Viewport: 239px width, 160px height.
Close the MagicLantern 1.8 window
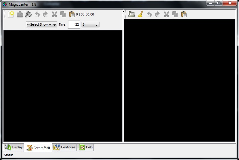[230, 3]
